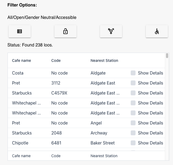
Task: Filter by open loos (unlocked padlock icon)
Action: 65,31
